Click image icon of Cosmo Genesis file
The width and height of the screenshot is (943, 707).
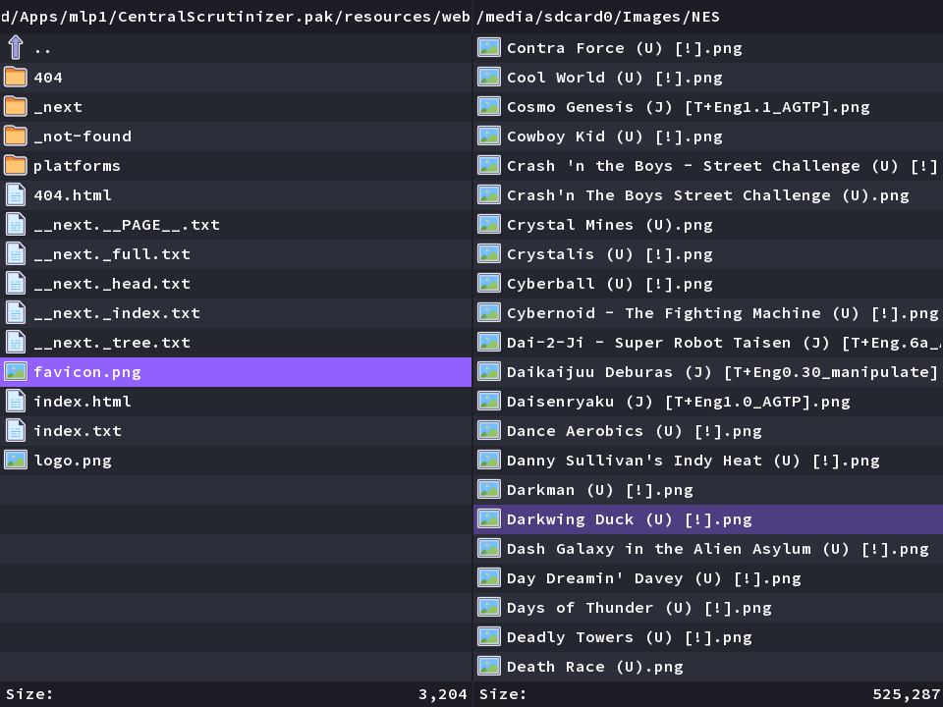tap(489, 106)
